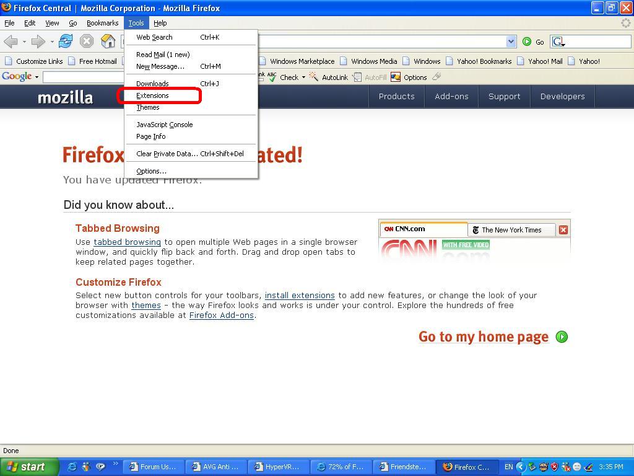The width and height of the screenshot is (634, 476).
Task: Open the Yahoo! Bookmarks bookmark
Action: [x=479, y=61]
